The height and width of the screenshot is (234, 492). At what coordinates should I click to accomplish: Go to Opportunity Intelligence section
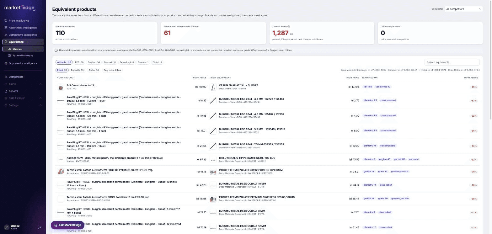23,63
